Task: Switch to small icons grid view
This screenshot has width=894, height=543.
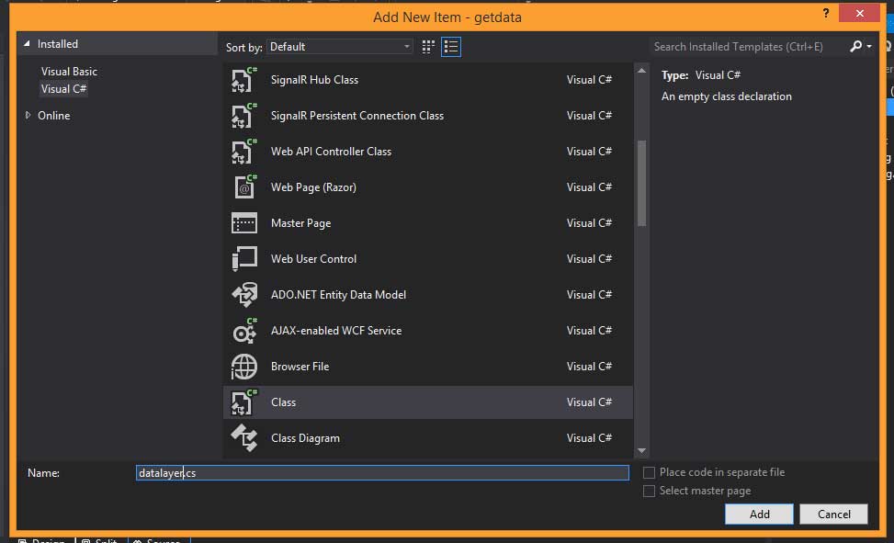Action: tap(428, 47)
